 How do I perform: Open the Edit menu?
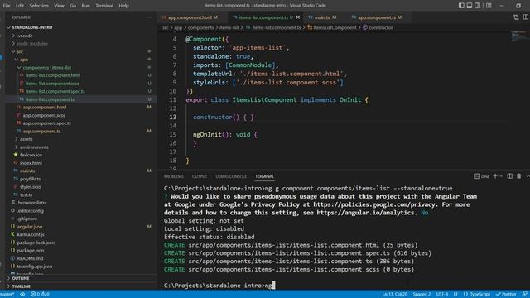click(x=20, y=6)
